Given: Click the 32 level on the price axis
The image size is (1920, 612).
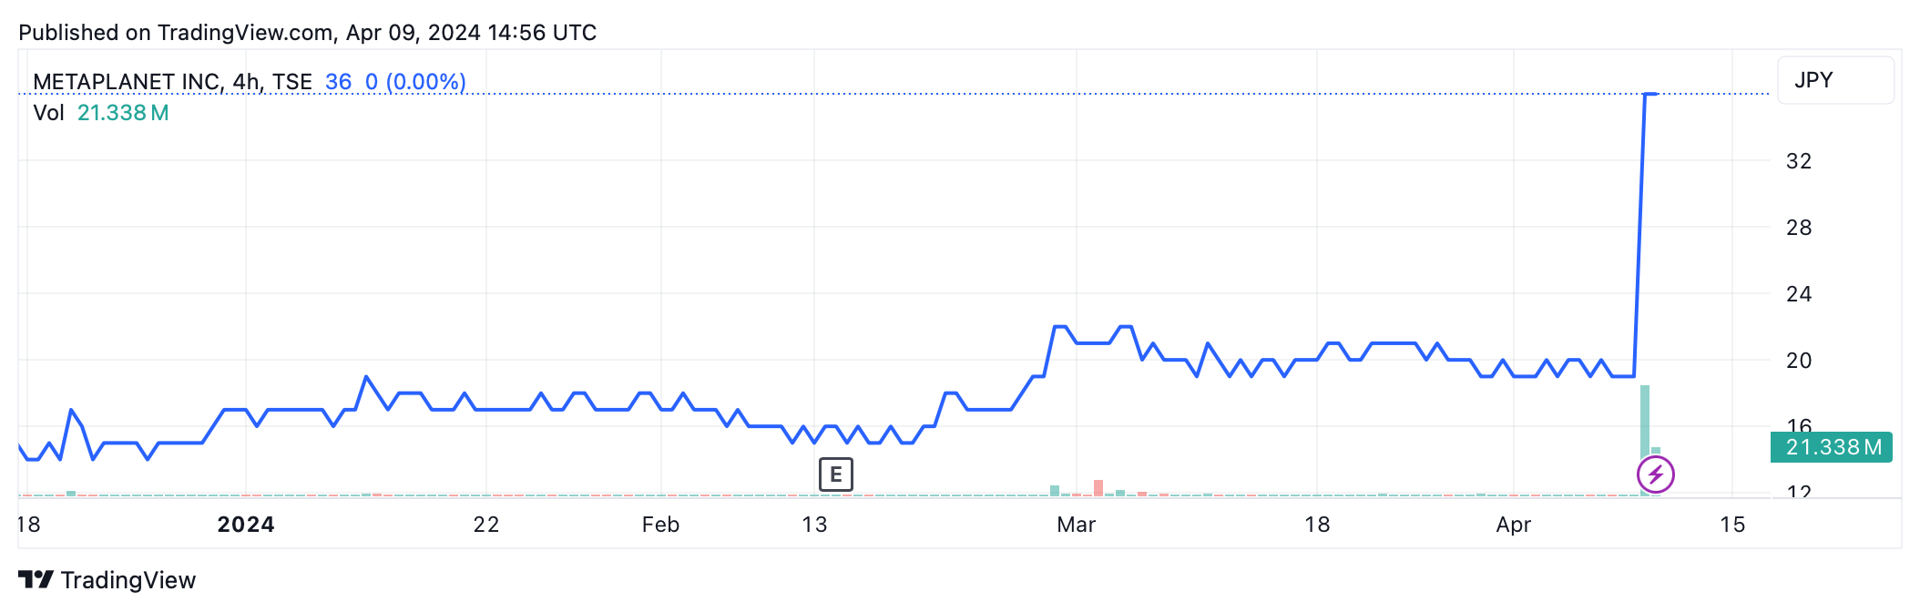Looking at the screenshot, I should [x=1799, y=161].
